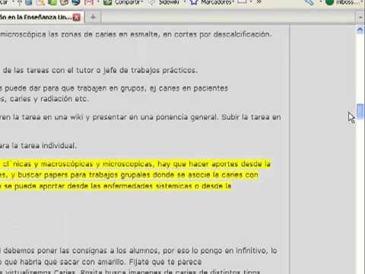The image size is (365, 274).
Task: Click the scrollbar up arrow
Action: [x=360, y=30]
